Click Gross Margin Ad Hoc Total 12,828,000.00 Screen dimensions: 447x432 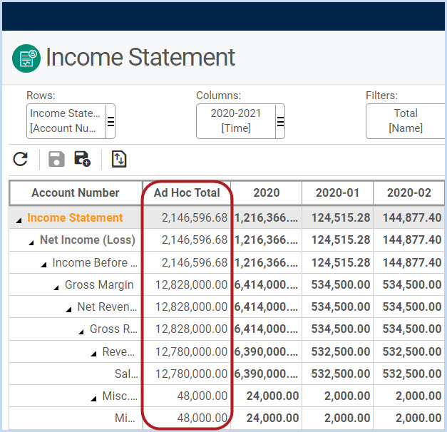point(187,284)
